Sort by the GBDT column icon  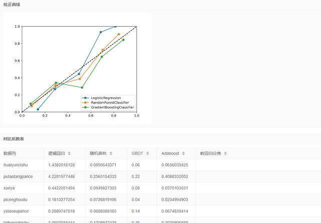point(147,153)
